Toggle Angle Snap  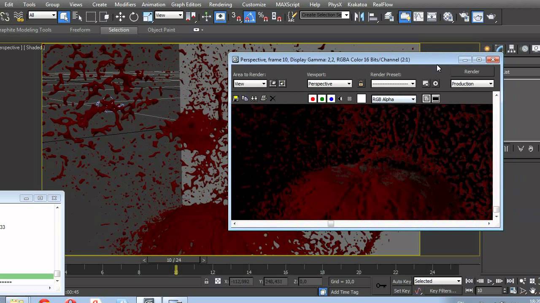click(x=250, y=16)
